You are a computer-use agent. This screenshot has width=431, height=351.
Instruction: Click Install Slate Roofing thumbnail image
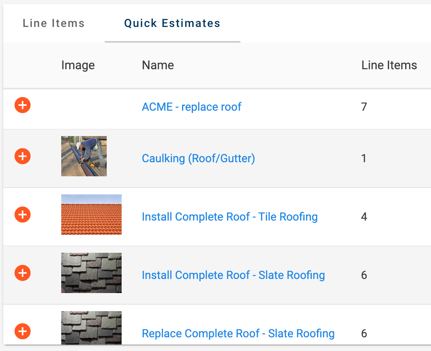click(x=91, y=273)
